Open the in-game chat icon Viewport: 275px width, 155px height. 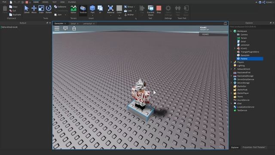65,28
